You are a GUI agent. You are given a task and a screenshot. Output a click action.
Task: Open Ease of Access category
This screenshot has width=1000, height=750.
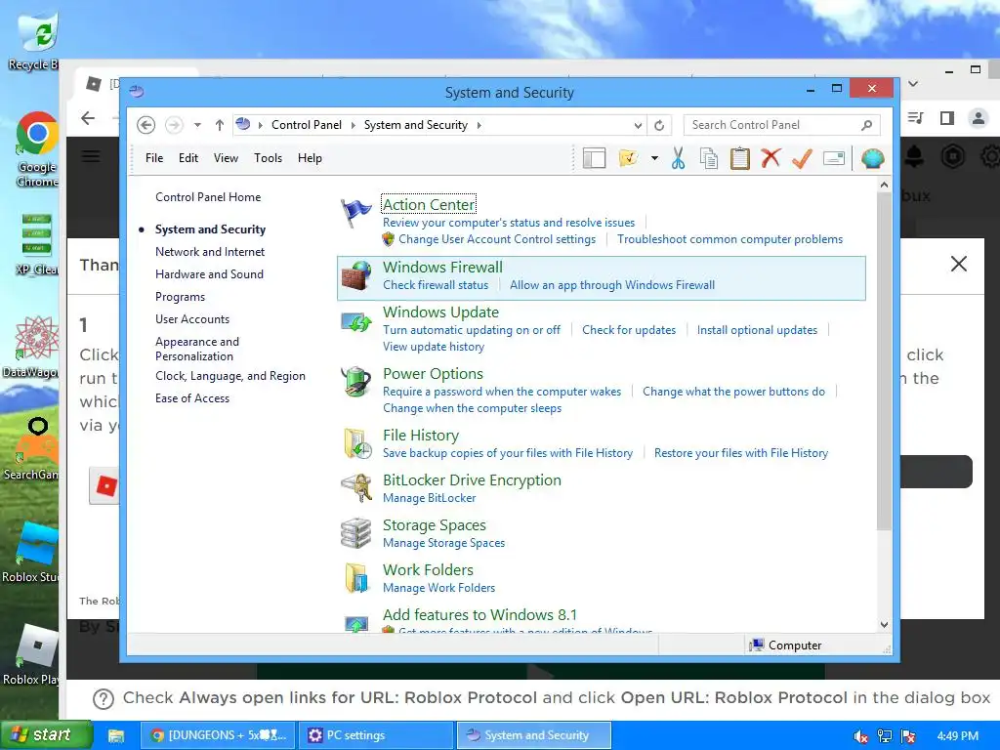click(192, 398)
